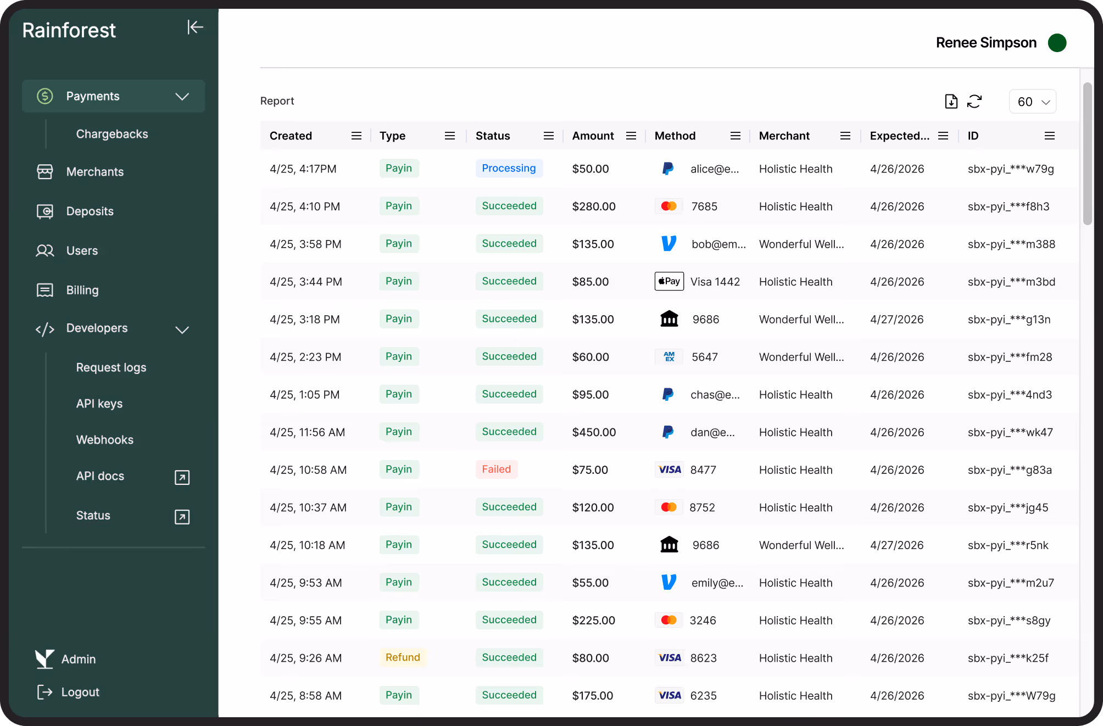Open Request logs

point(111,367)
